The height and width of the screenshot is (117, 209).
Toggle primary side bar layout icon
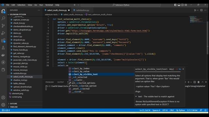(176, 5)
